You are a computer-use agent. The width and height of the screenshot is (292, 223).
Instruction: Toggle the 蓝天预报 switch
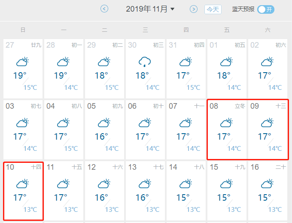point(266,9)
